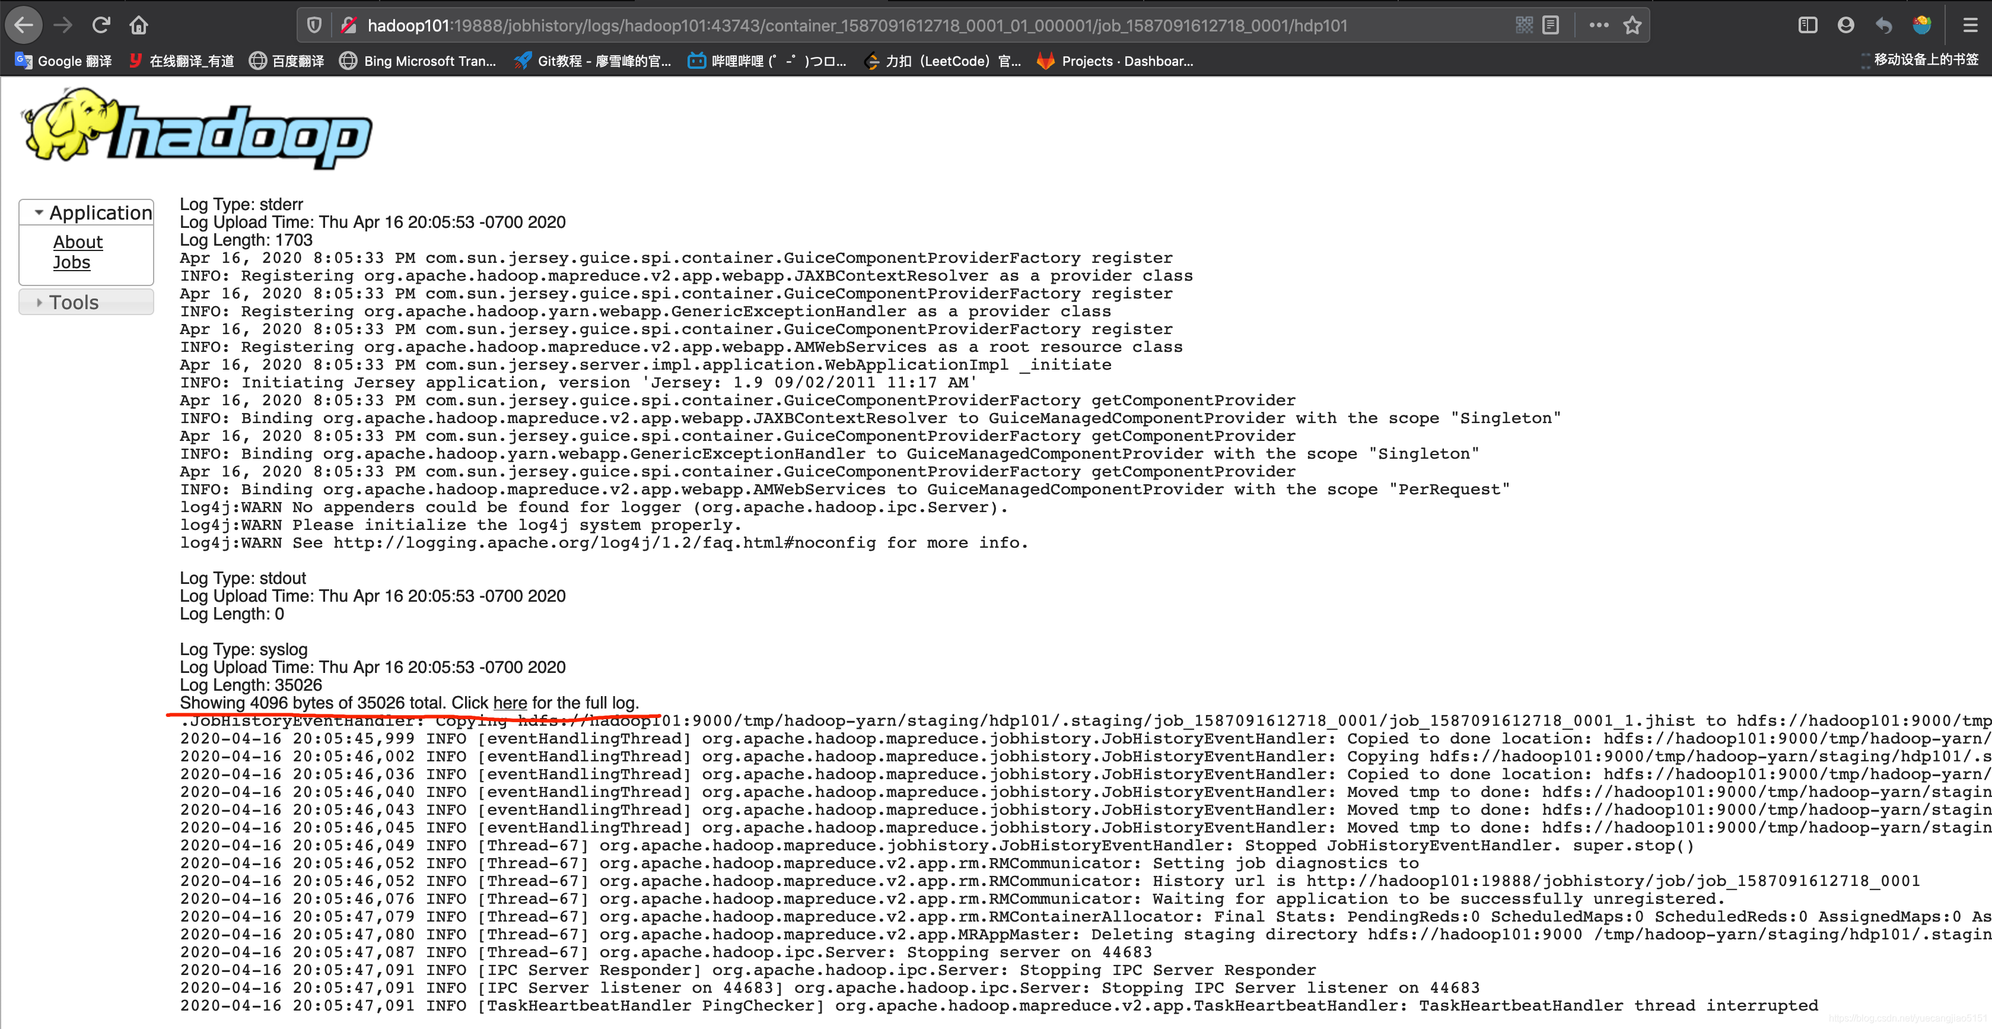This screenshot has height=1029, width=1992.
Task: Click the undo arrow toolbar icon
Action: pos(1884,26)
